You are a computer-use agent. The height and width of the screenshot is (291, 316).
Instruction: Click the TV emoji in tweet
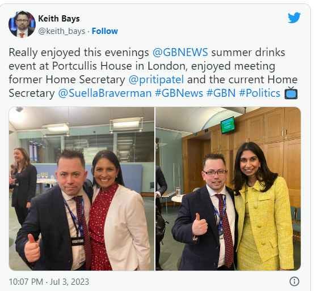pos(291,93)
